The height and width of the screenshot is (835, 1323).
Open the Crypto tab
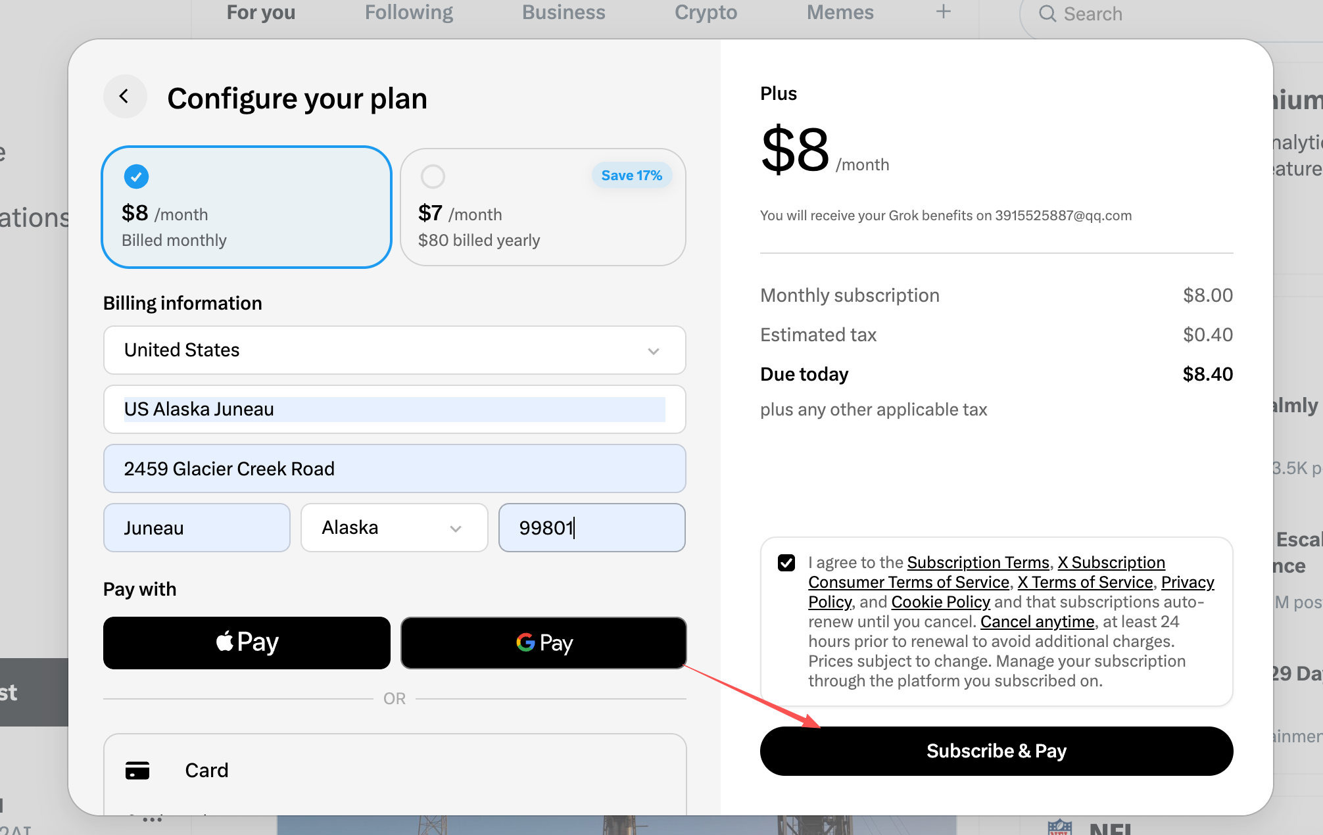pos(706,12)
